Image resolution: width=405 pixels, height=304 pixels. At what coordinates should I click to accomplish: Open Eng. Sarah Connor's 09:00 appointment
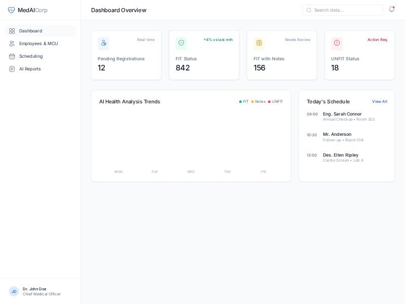342,116
